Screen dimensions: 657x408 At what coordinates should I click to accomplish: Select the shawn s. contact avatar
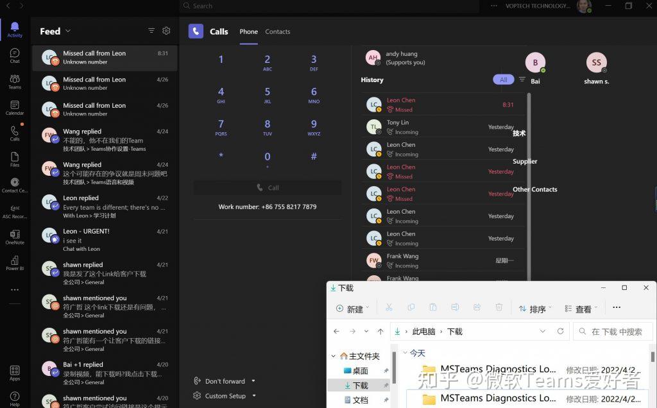tap(596, 62)
